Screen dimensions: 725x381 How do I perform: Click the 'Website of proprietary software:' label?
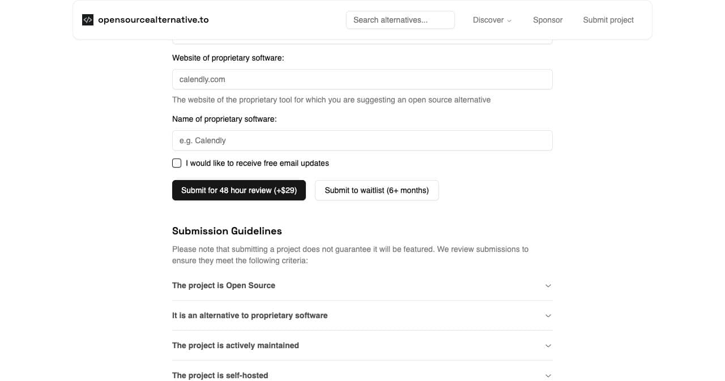click(228, 58)
